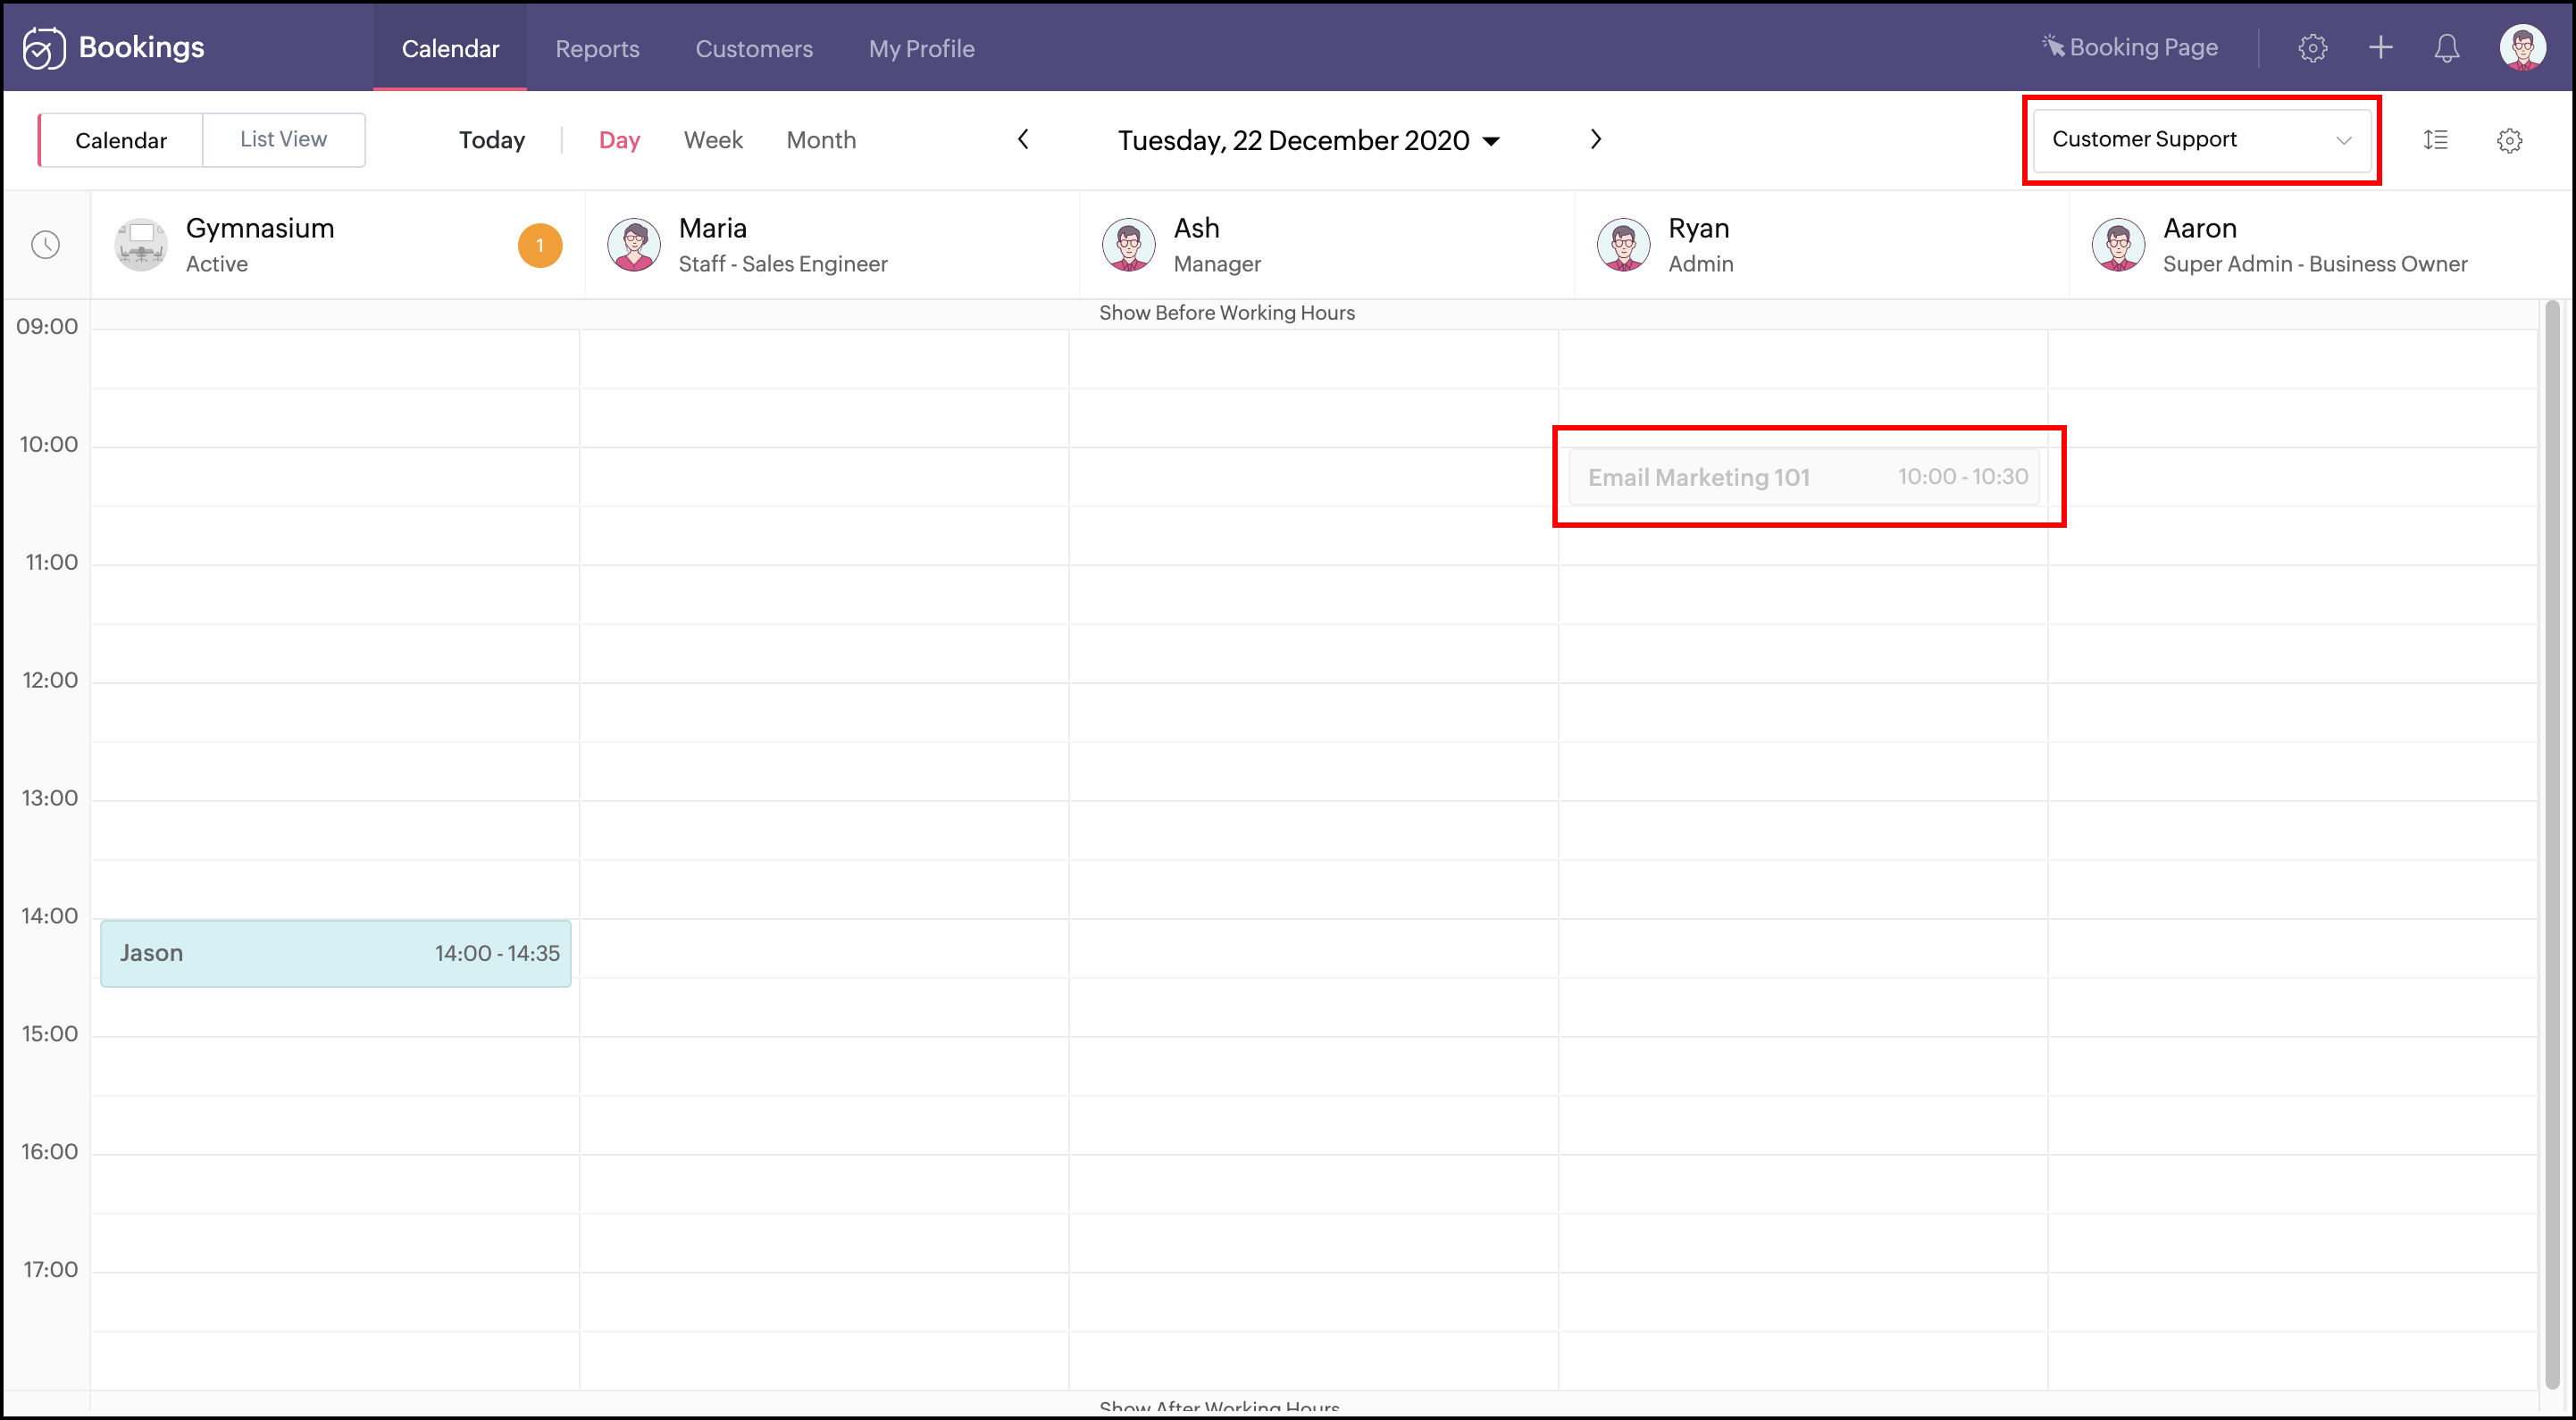Screen dimensions: 2576x1420
Task: Switch to List View toggle
Action: pos(283,140)
